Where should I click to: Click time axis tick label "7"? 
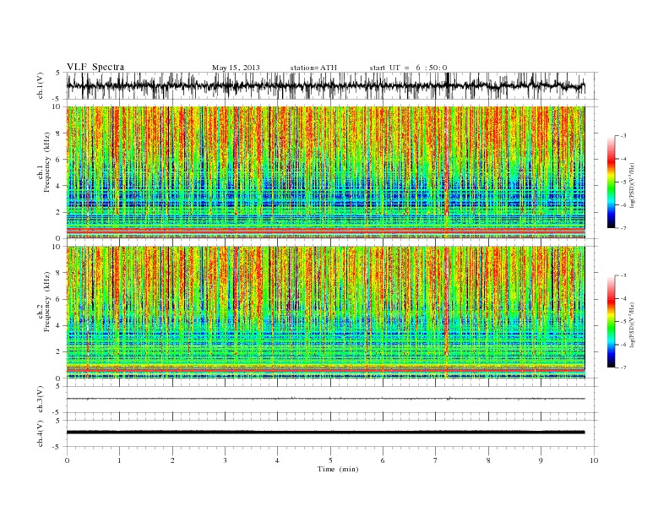(436, 460)
